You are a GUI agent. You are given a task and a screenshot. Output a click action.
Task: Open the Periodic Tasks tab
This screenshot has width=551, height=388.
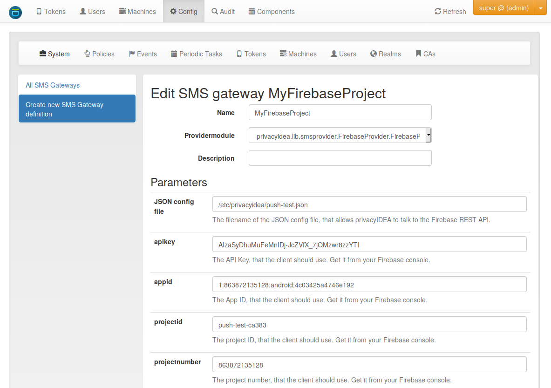[196, 54]
